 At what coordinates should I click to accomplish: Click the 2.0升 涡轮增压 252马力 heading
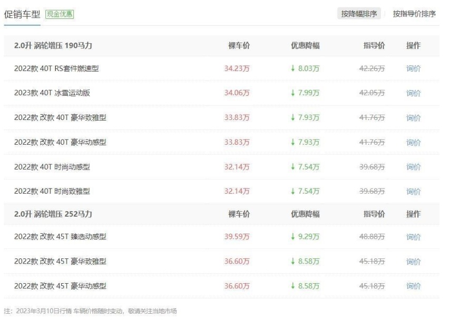coord(53,214)
